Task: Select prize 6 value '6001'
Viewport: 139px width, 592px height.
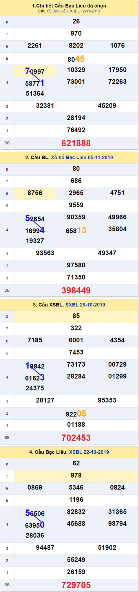Action: (76, 340)
